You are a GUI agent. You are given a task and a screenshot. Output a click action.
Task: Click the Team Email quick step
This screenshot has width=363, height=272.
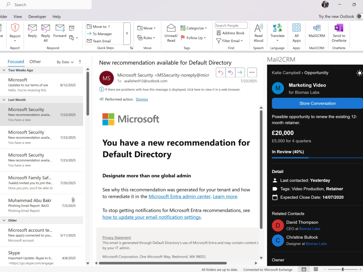pyautogui.click(x=99, y=41)
